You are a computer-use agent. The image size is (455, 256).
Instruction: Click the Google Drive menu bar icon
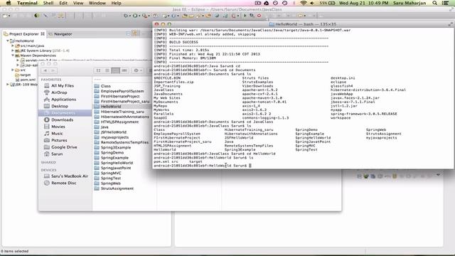pos(266,3)
